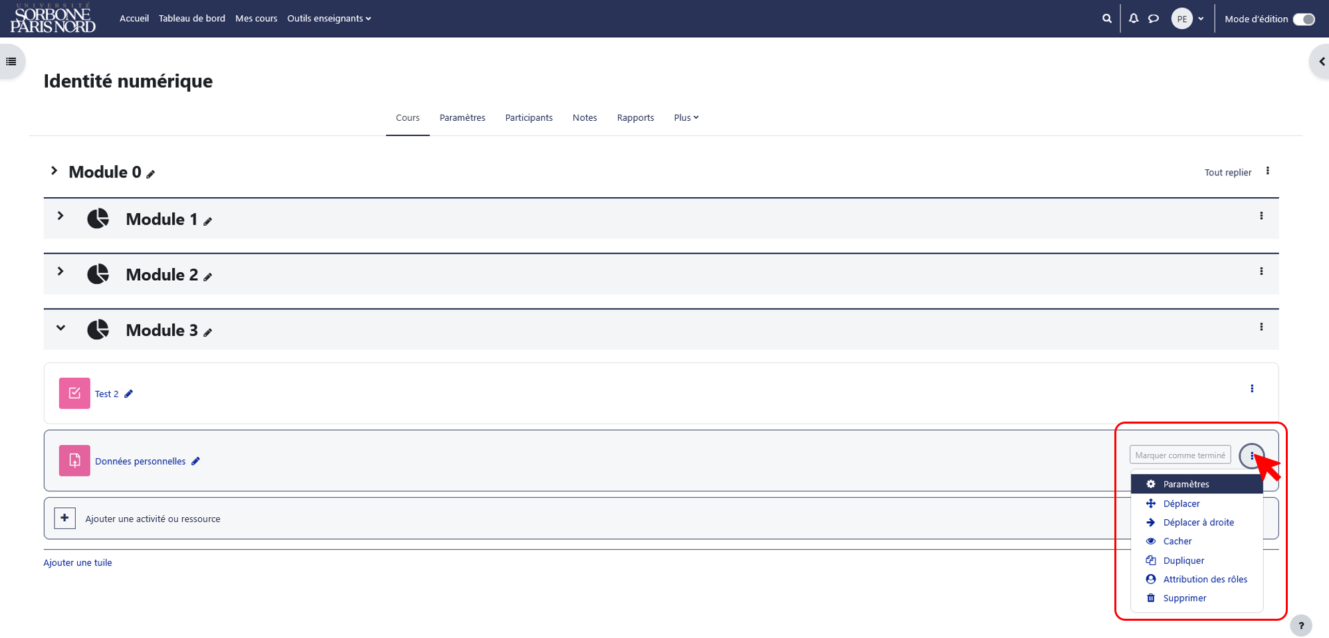
Task: Click the Ajouter une tuile link
Action: coord(78,562)
